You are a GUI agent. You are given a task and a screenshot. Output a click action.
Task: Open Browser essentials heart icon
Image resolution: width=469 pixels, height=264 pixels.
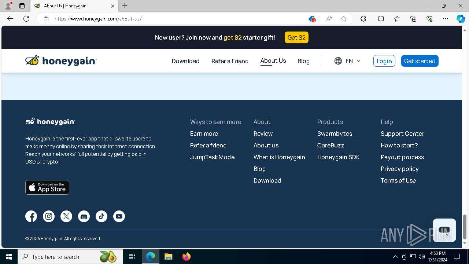coord(429,19)
